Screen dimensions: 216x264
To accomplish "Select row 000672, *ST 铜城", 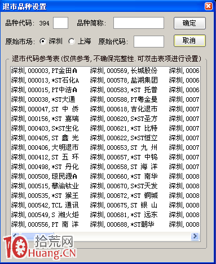I will click(124, 196).
